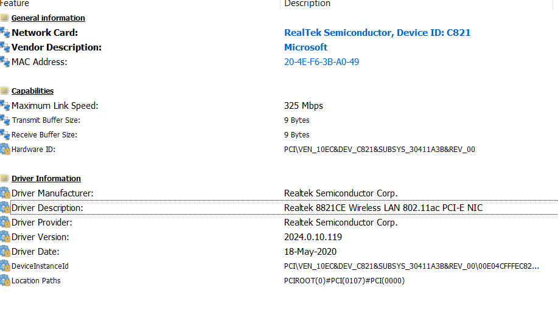Select the Driver Information section header
Image resolution: width=558 pixels, height=335 pixels.
[x=46, y=179]
